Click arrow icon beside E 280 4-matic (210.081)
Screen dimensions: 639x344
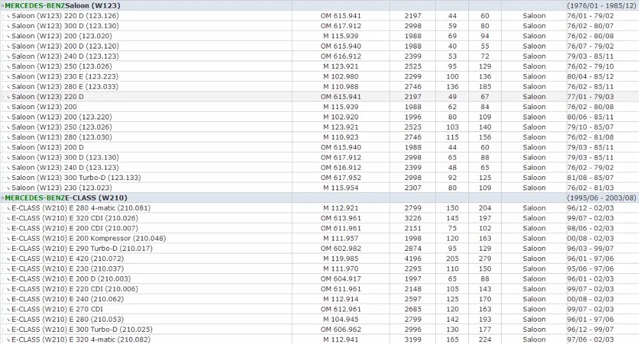tap(8, 209)
